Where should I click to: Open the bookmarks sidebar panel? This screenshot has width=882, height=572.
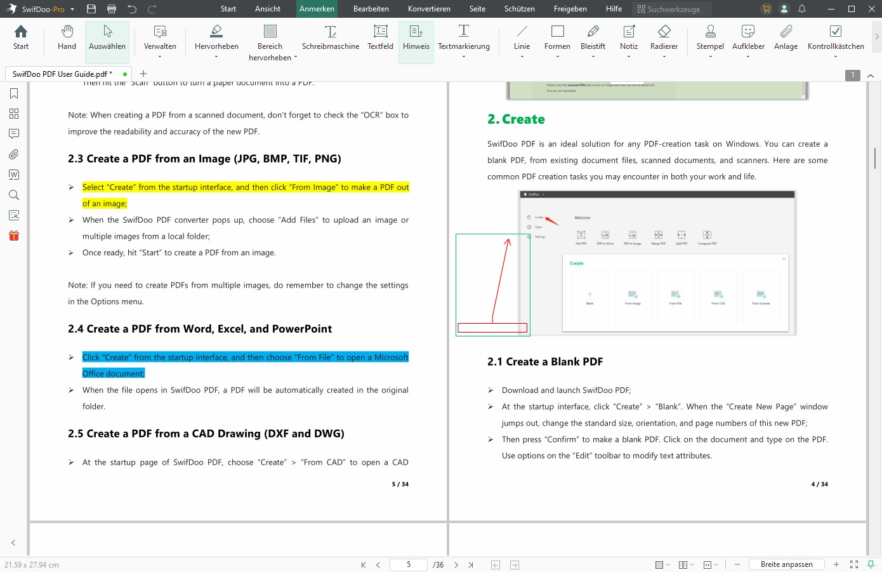click(14, 93)
